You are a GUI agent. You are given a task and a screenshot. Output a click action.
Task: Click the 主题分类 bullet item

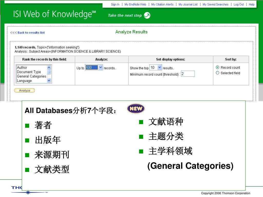click(x=166, y=136)
